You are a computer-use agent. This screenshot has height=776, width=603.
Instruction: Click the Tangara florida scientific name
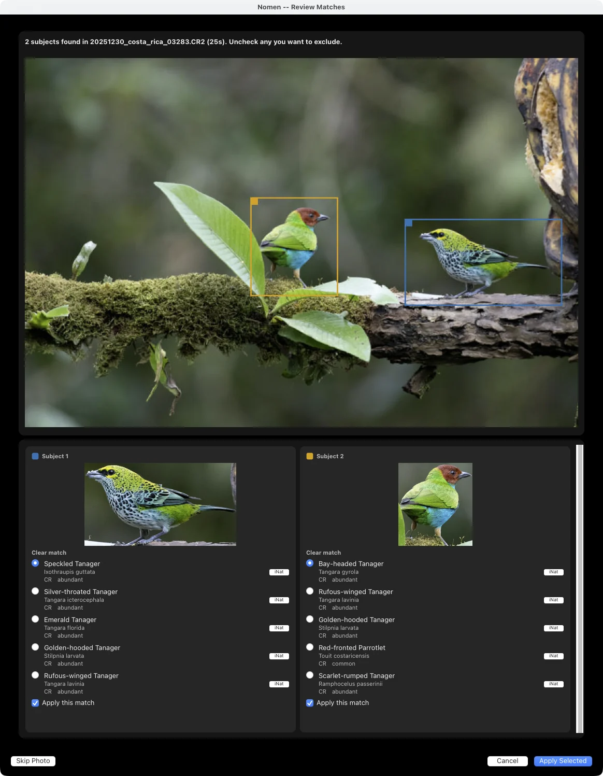[64, 628]
